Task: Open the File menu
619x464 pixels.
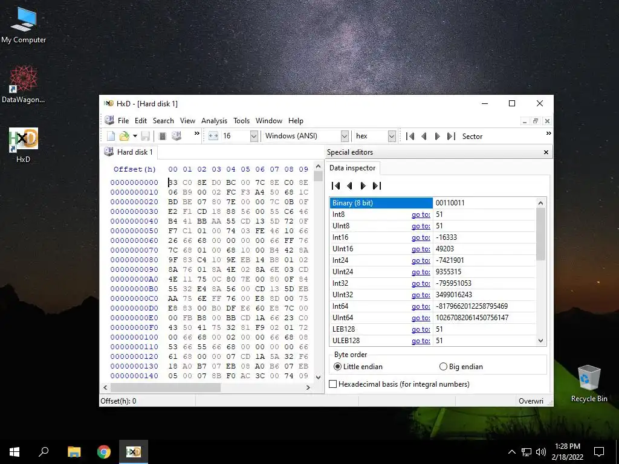Action: 123,121
